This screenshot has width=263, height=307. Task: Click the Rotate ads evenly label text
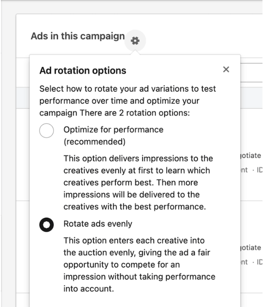click(x=98, y=224)
